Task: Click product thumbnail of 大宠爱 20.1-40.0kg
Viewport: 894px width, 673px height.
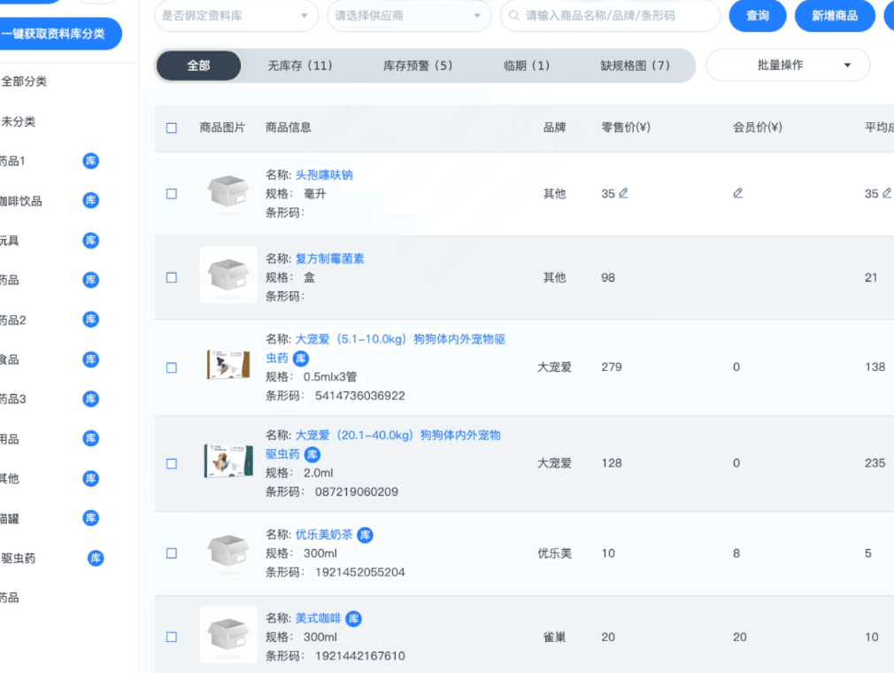Action: [x=228, y=460]
